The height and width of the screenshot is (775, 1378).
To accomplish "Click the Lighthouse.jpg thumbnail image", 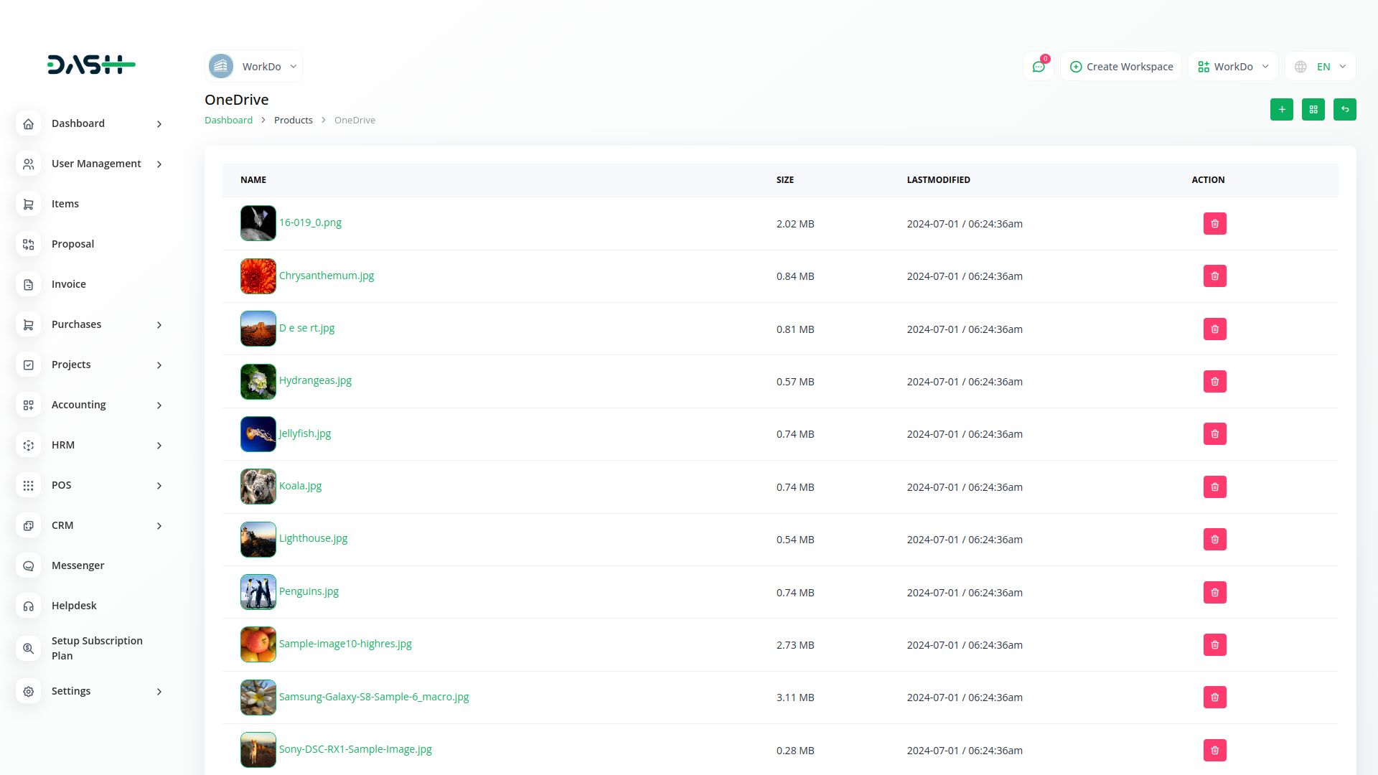I will tap(258, 540).
